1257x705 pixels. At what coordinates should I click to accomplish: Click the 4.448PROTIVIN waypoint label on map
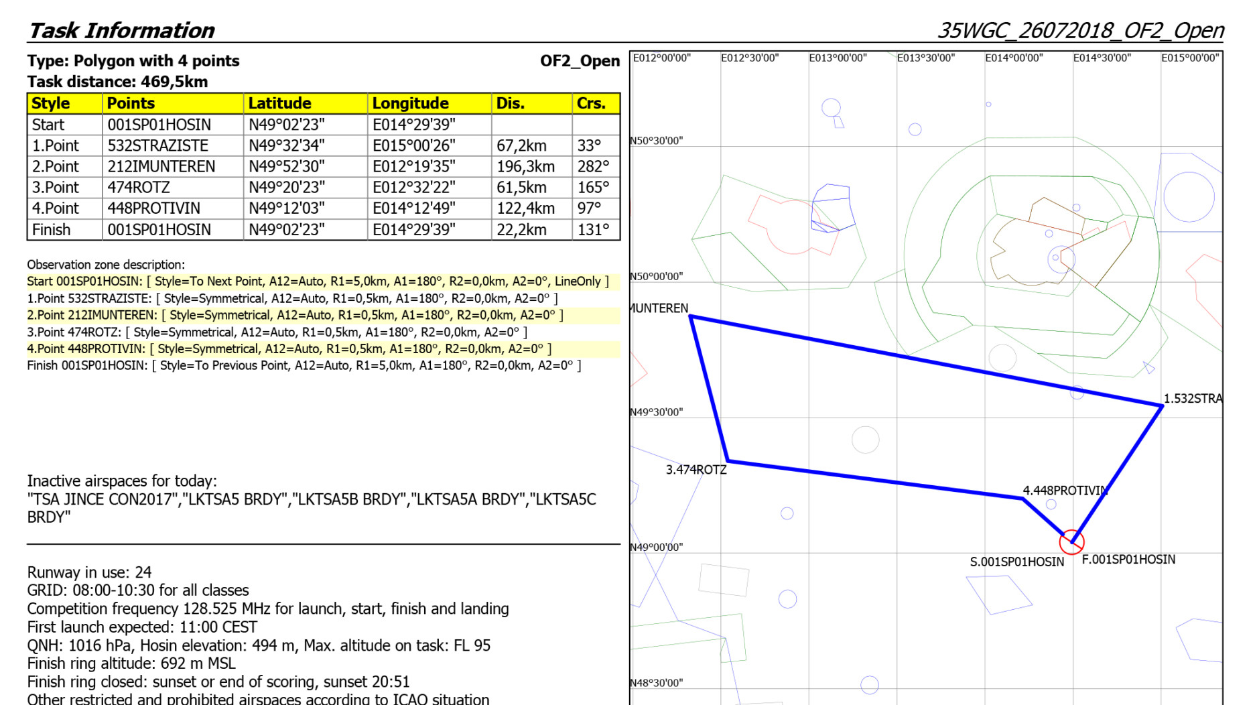1064,491
